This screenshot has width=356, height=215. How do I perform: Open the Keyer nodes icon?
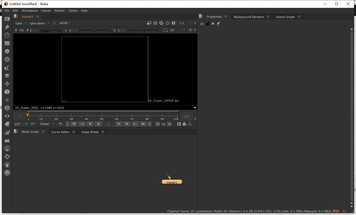(x=7, y=68)
